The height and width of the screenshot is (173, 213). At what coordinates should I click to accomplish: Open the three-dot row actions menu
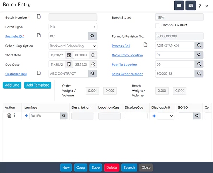[x=14, y=115]
